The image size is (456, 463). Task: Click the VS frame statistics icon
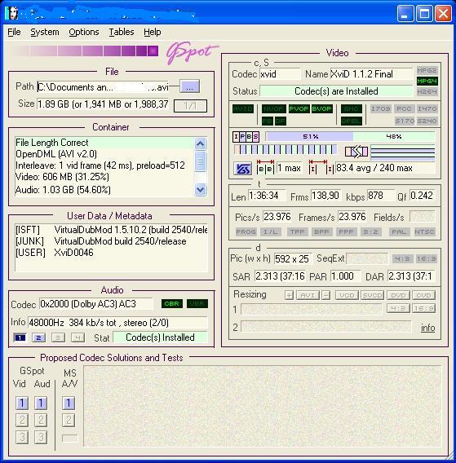[x=242, y=169]
